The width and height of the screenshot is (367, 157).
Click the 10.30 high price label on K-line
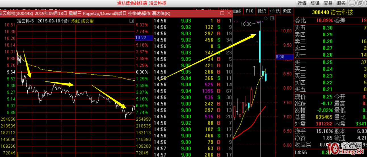tap(246, 24)
